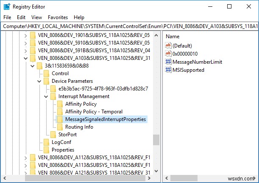This screenshot has width=259, height=183.
Task: Click the Device Parameters folder icon
Action: [46, 81]
